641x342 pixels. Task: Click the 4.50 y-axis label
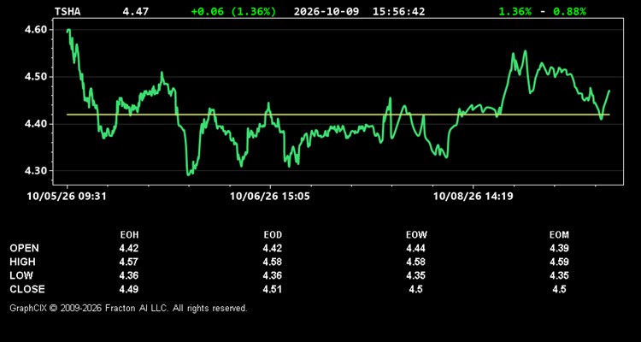[36, 77]
